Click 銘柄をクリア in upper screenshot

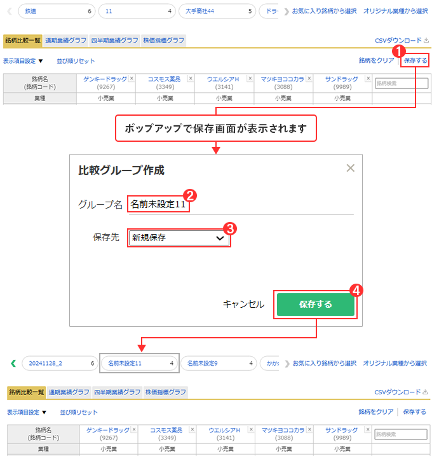click(377, 60)
